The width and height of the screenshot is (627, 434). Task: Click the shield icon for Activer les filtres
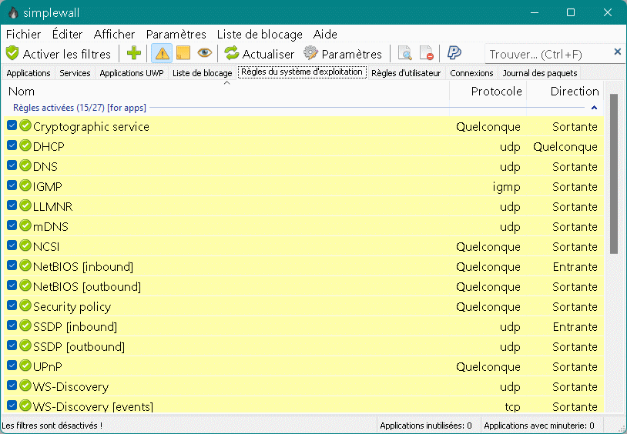click(12, 53)
